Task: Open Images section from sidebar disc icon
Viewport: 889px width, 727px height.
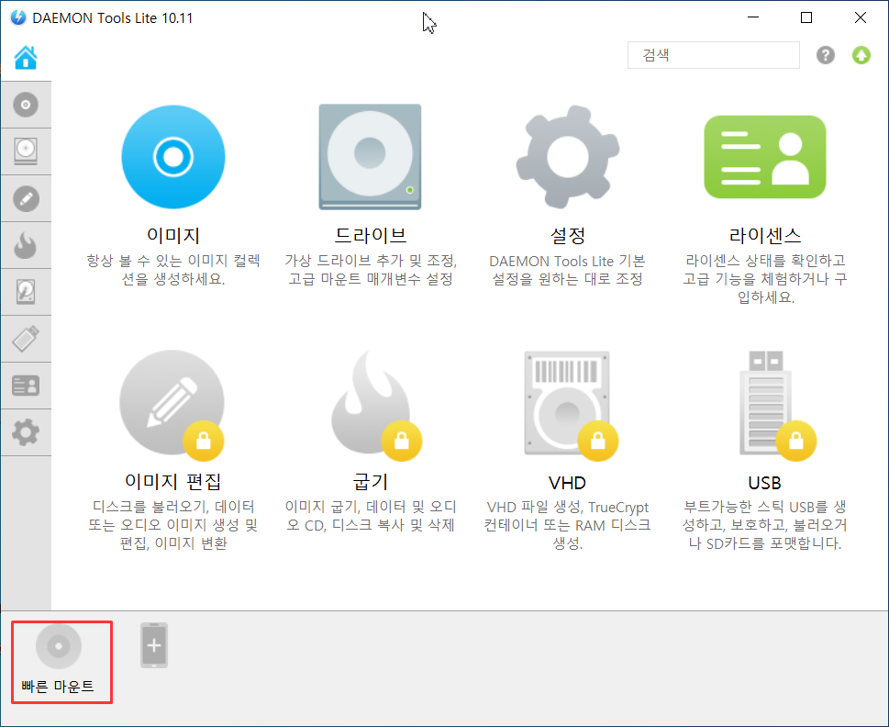Action: pos(26,105)
